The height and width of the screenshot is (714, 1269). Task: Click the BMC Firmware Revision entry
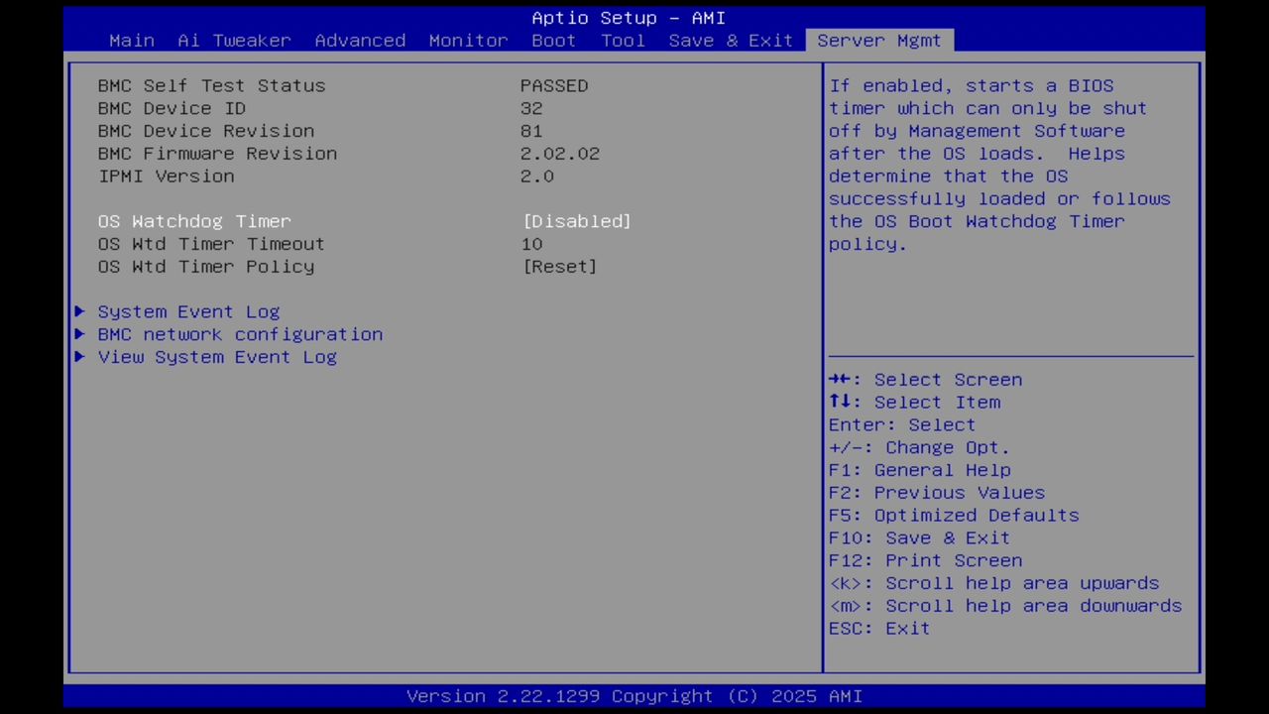click(x=217, y=154)
